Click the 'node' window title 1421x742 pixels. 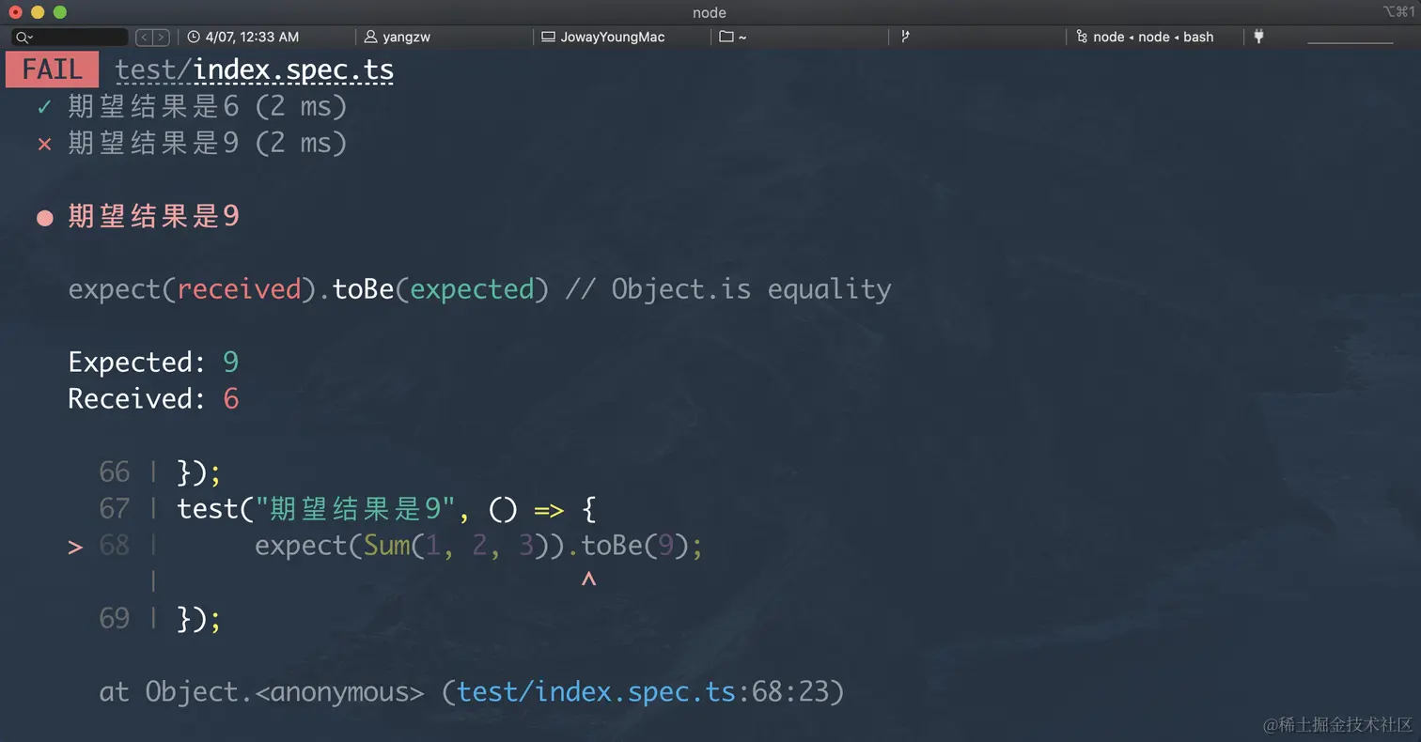(710, 12)
